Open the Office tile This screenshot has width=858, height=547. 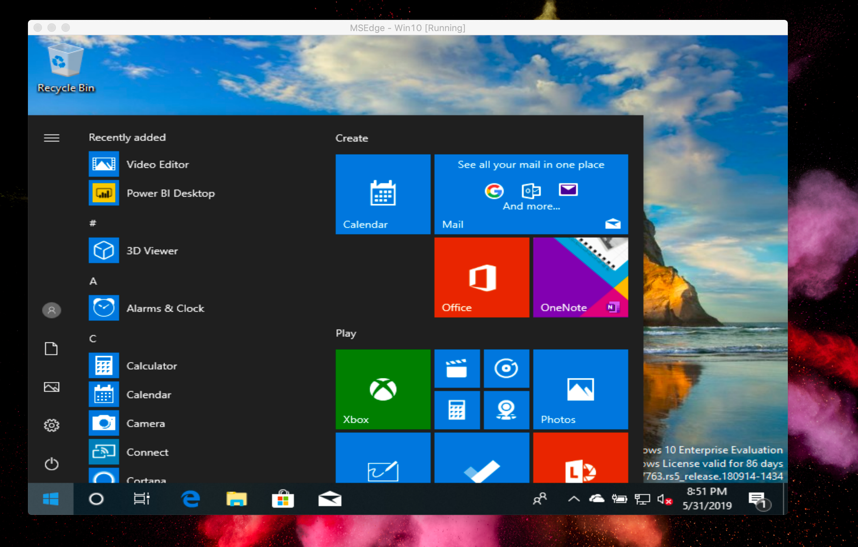(482, 278)
